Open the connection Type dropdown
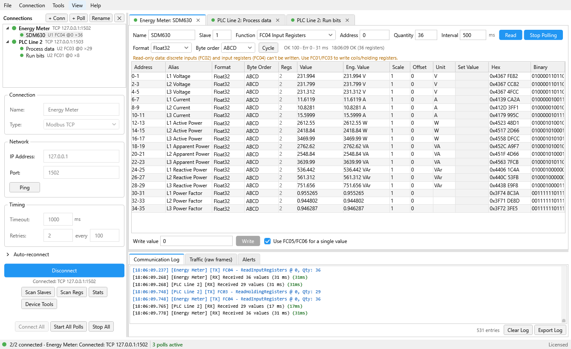Viewport: 571px width, 349px height. click(81, 125)
